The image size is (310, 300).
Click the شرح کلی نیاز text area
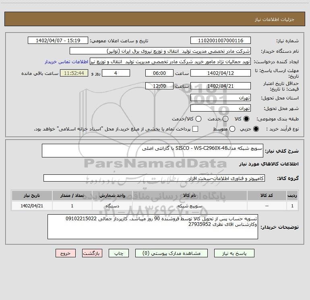[x=153, y=151]
